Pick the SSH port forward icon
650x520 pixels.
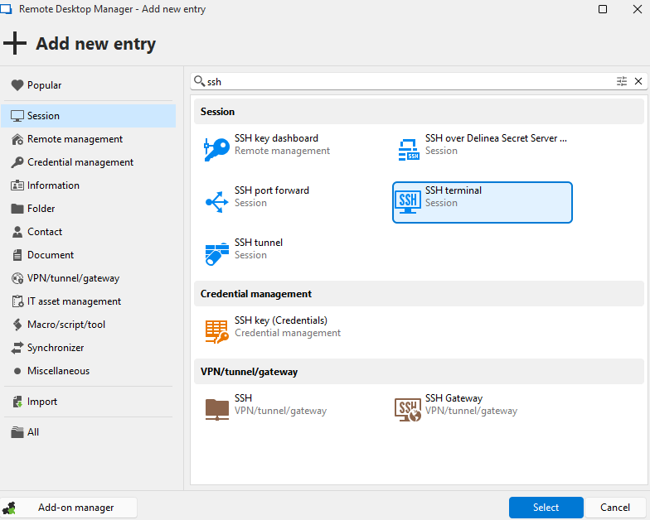pyautogui.click(x=217, y=202)
